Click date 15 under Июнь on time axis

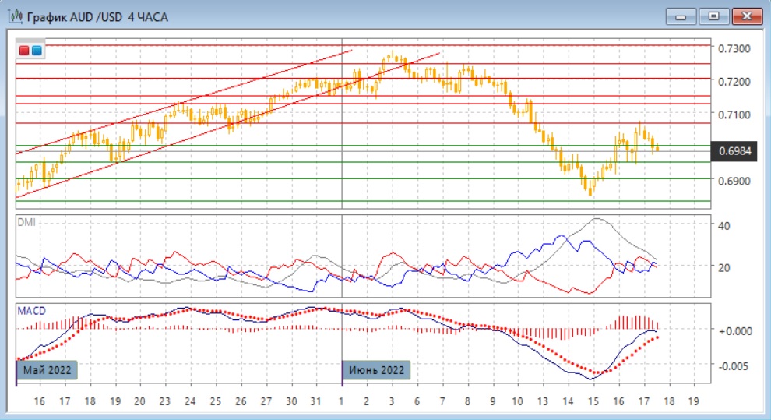593,401
